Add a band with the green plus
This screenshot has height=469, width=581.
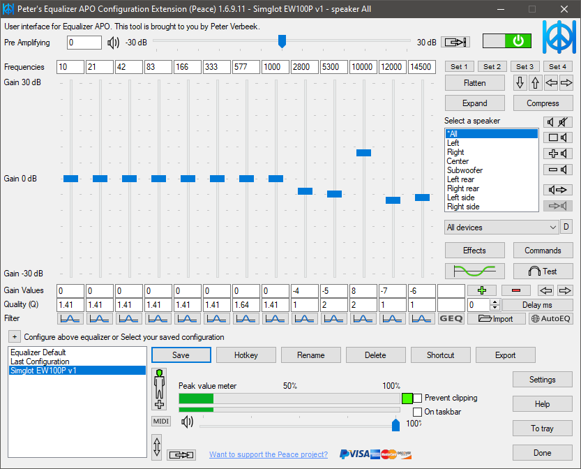tap(482, 290)
